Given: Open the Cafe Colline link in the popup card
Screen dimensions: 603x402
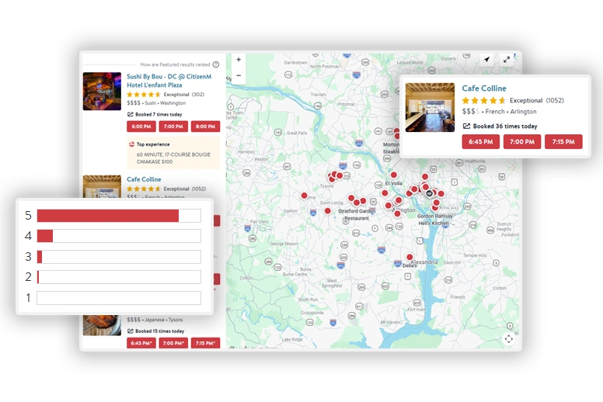Looking at the screenshot, I should [x=483, y=88].
